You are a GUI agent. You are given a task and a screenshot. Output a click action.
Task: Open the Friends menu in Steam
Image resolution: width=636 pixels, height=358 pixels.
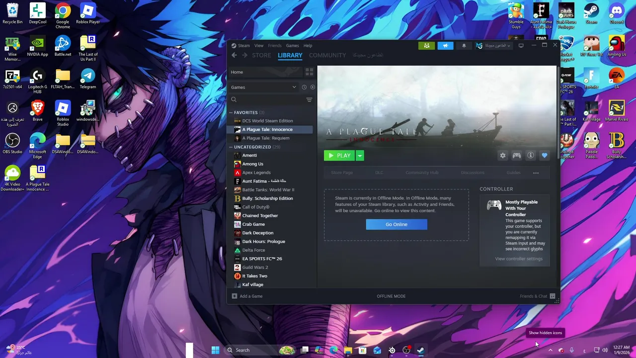click(275, 46)
